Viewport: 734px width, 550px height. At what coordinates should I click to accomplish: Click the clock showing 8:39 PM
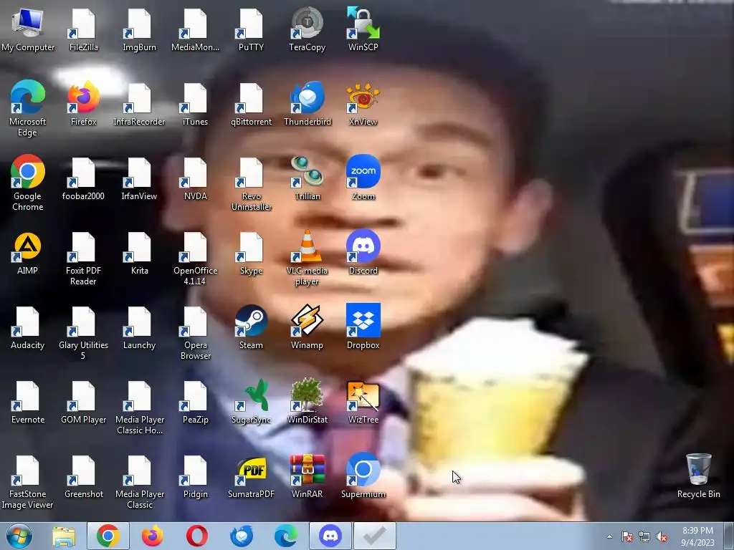(x=697, y=536)
